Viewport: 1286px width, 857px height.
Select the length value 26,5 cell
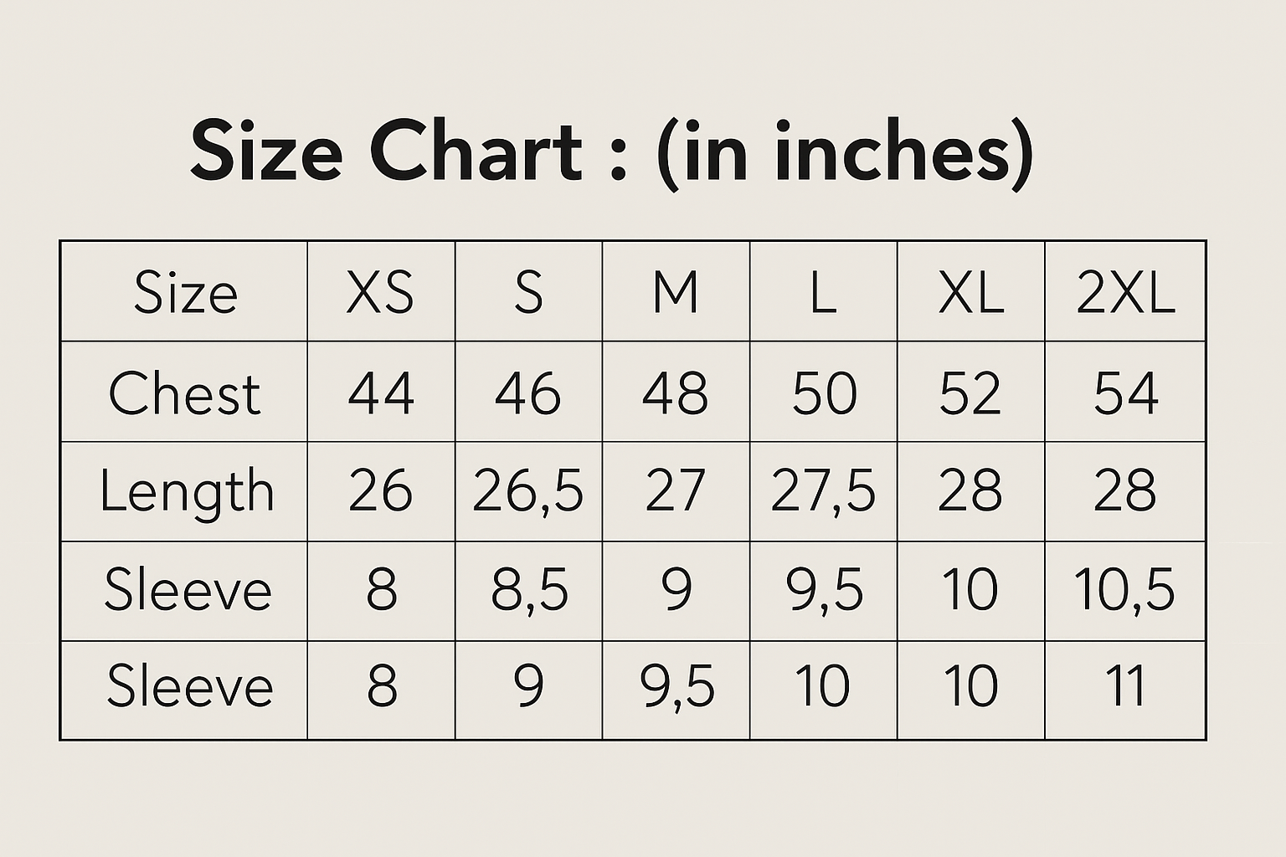tap(528, 491)
